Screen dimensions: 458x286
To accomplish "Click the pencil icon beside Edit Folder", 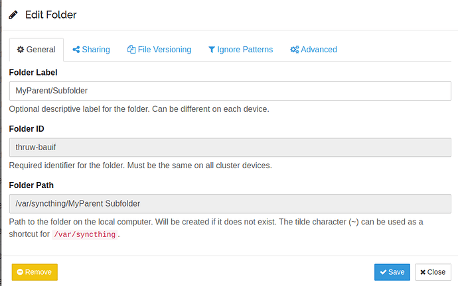I will 13,15.
